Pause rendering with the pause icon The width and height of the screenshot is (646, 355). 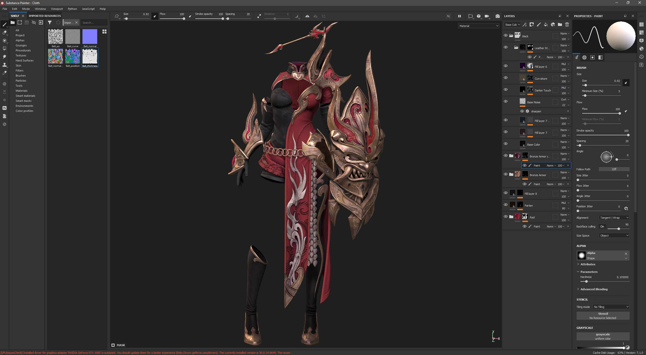coord(459,16)
